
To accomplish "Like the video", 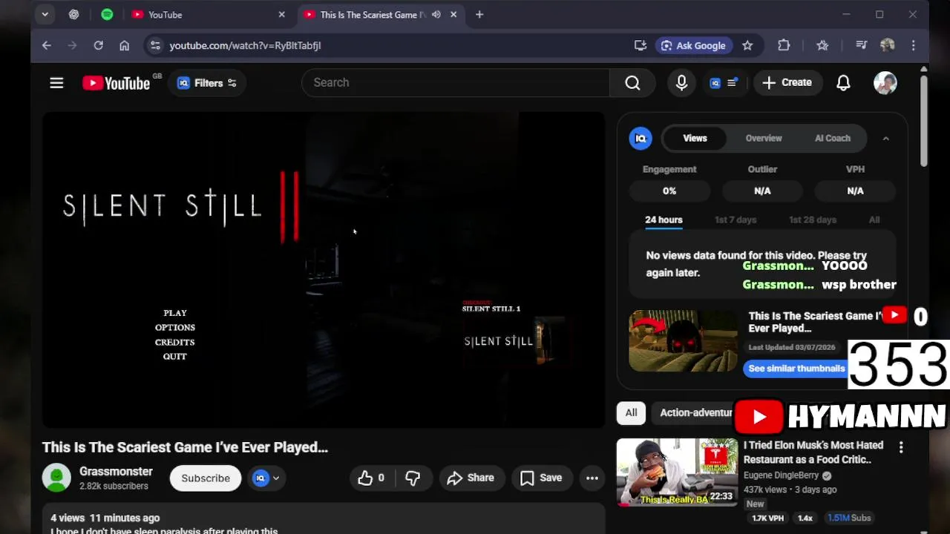I will coord(372,478).
